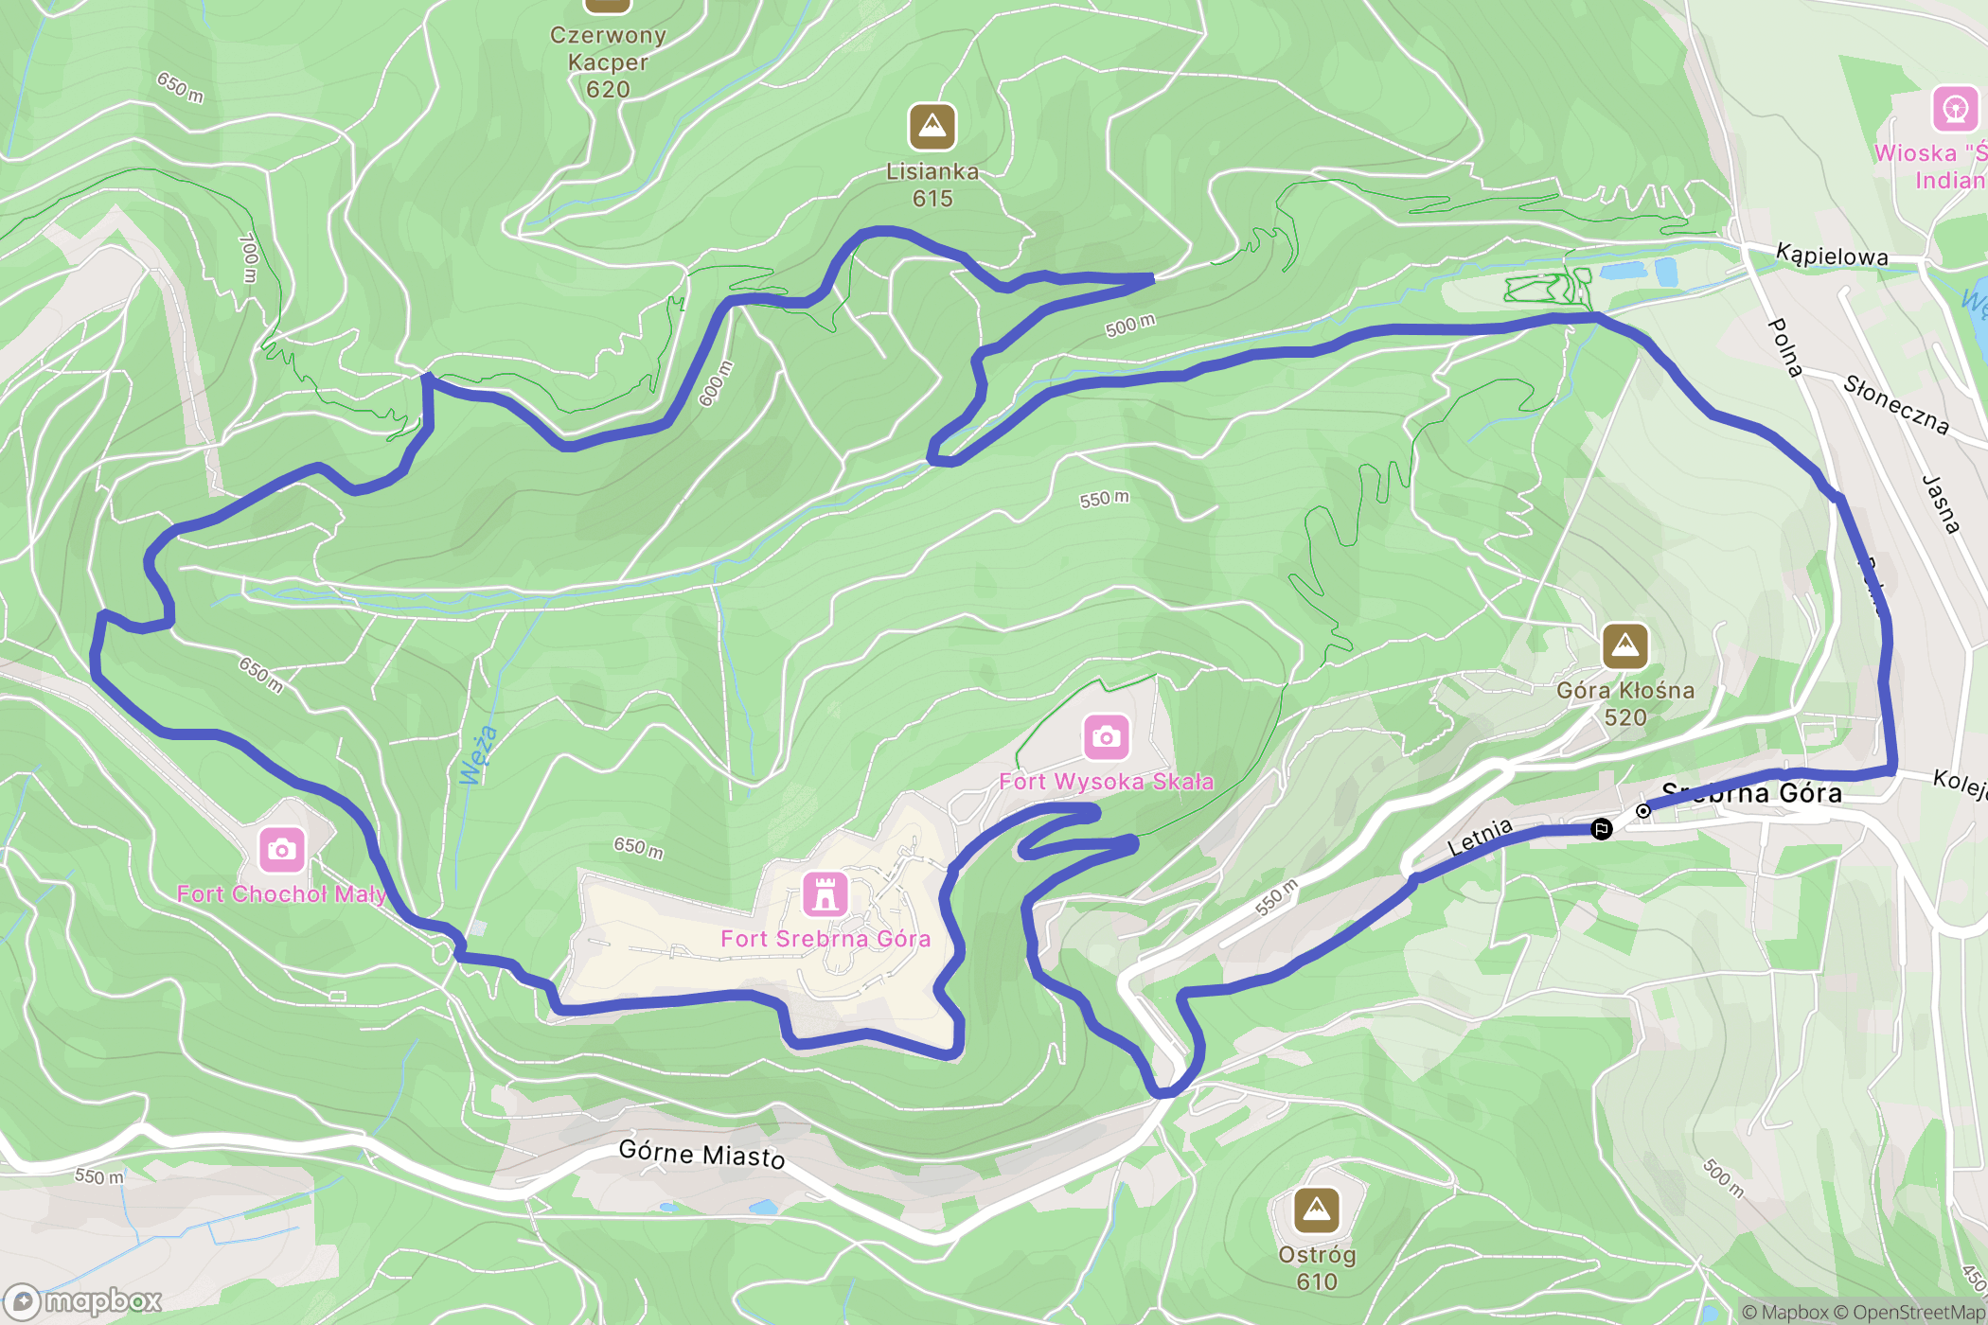This screenshot has height=1325, width=1988.
Task: Select the Fort Srebrna Góra text label
Action: 825,939
